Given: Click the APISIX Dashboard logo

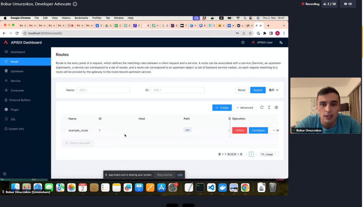Looking at the screenshot, I should pyautogui.click(x=23, y=43).
